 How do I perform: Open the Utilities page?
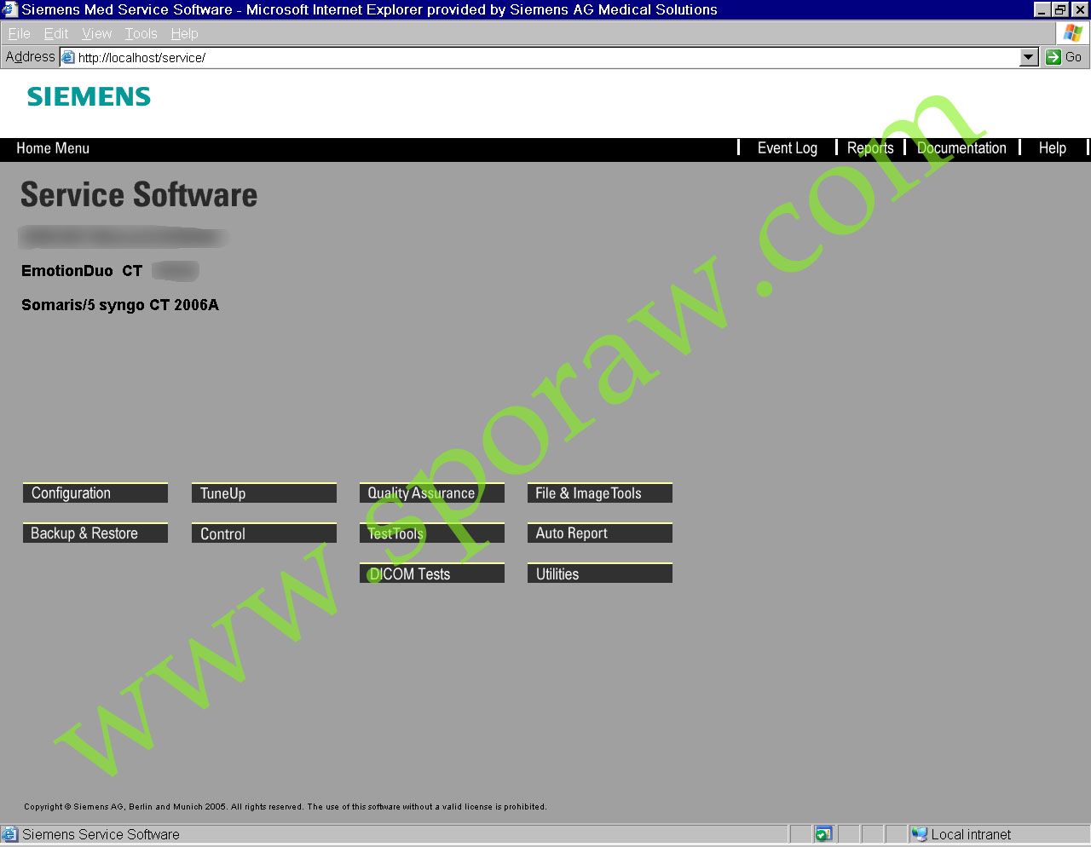[599, 573]
